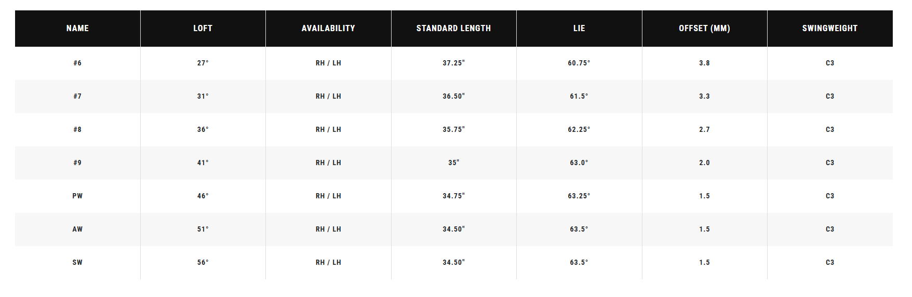Click the SW row label
Image resolution: width=912 pixels, height=297 pixels.
point(77,263)
